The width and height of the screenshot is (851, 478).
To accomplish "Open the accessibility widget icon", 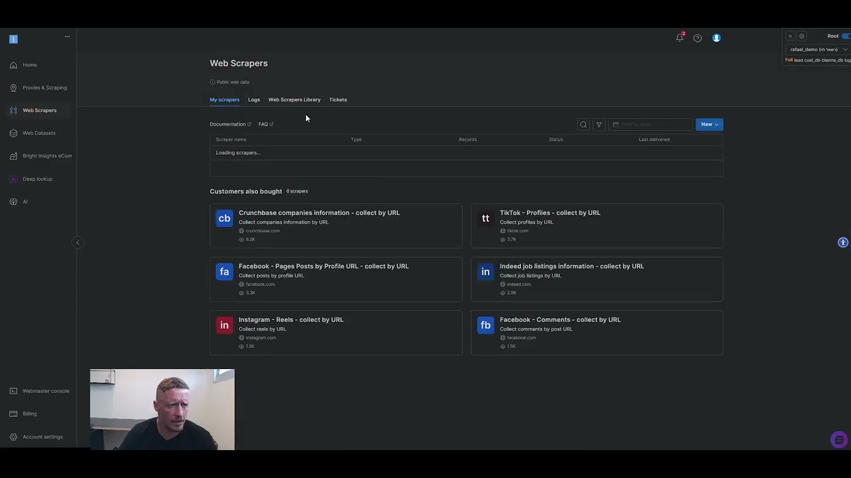I will pos(843,242).
